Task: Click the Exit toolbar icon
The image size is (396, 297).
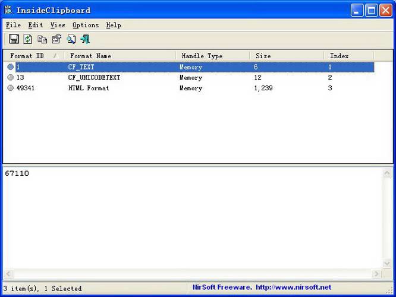Action: pos(85,39)
